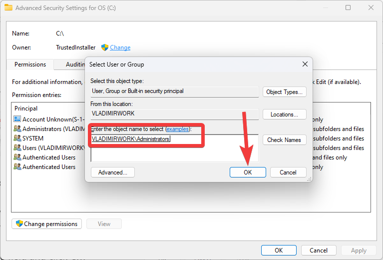The image size is (383, 260).
Task: Click the folder icon in the title bar
Action: pyautogui.click(x=8, y=8)
